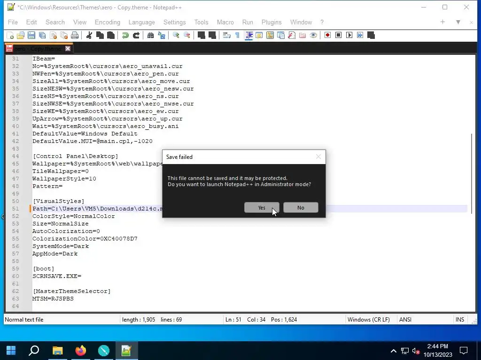Click Windows (CR LF) in status bar

tap(369, 320)
